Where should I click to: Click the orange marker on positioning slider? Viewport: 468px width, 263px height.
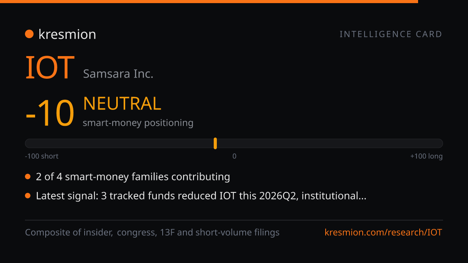click(215, 143)
